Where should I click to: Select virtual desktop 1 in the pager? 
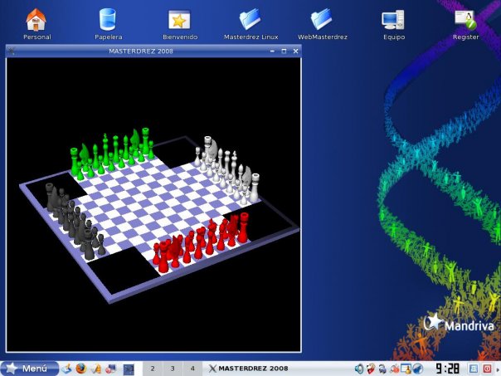[x=129, y=369]
